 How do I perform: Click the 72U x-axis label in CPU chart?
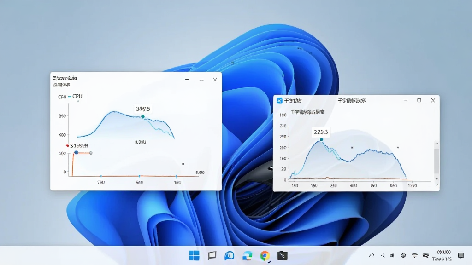point(101,182)
